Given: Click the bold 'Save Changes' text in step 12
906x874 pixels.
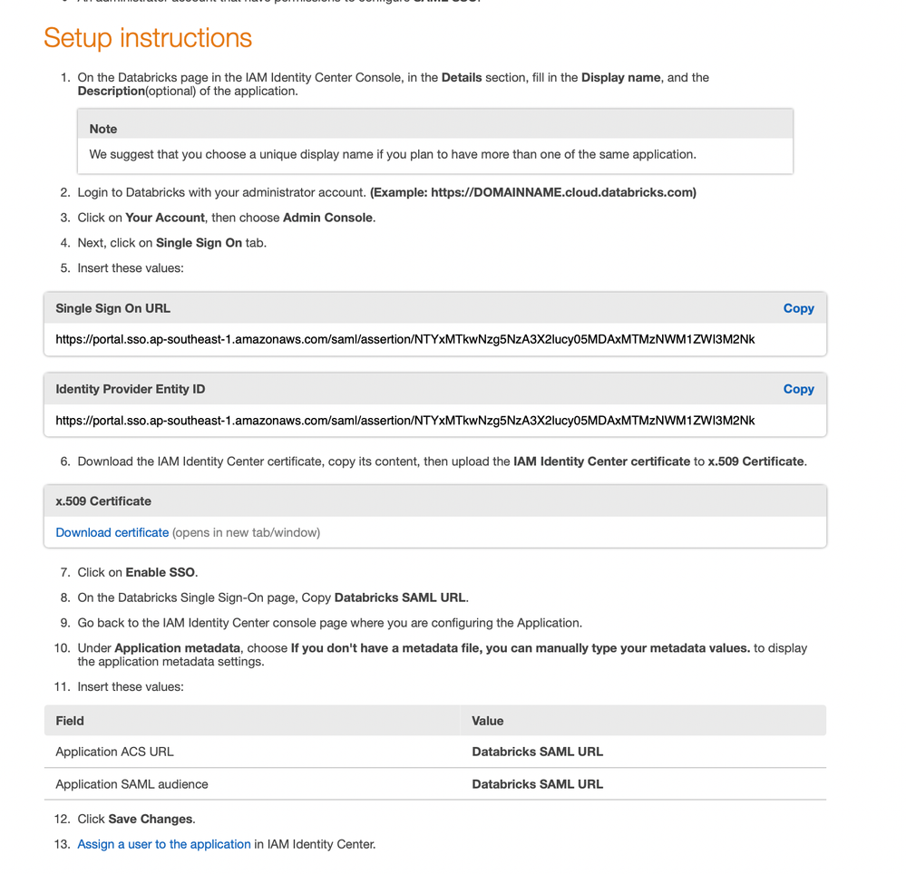Looking at the screenshot, I should [150, 819].
